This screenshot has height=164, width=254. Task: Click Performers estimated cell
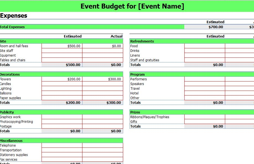204,79
